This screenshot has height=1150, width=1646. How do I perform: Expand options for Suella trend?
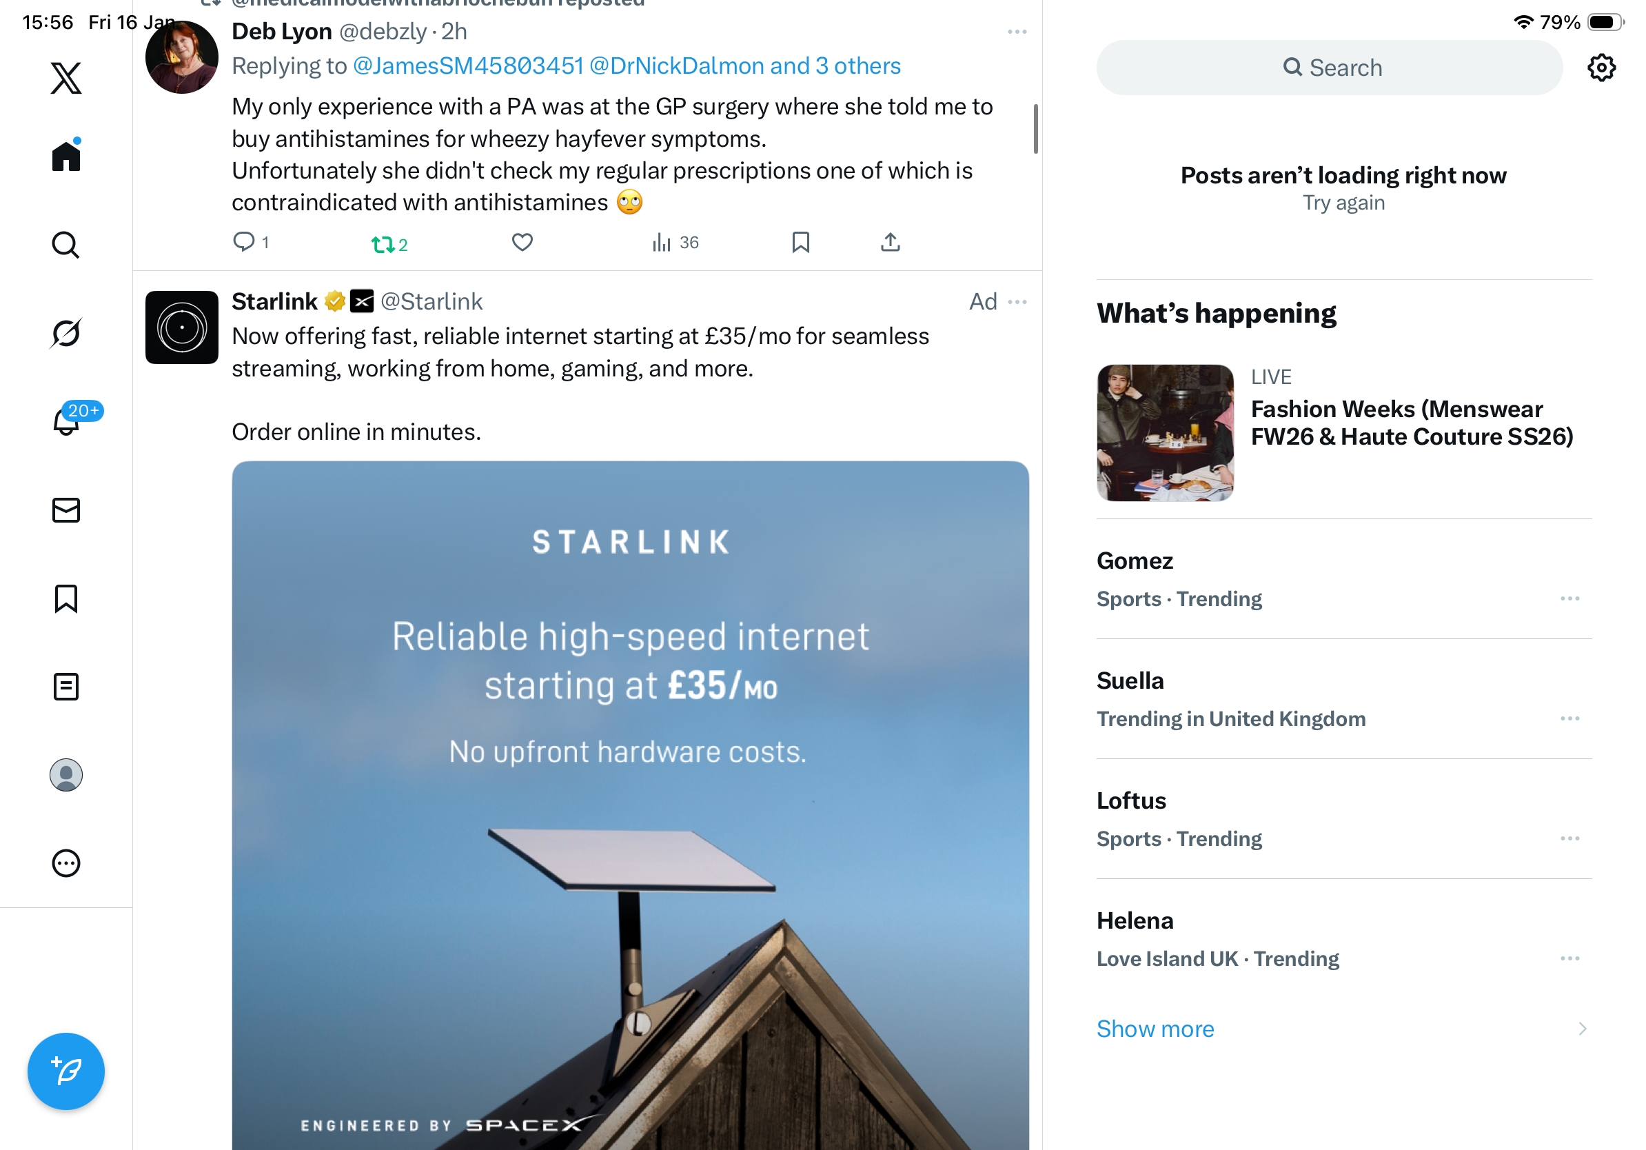1569,718
